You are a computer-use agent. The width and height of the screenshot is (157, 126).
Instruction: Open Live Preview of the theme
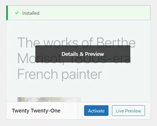tap(128, 111)
